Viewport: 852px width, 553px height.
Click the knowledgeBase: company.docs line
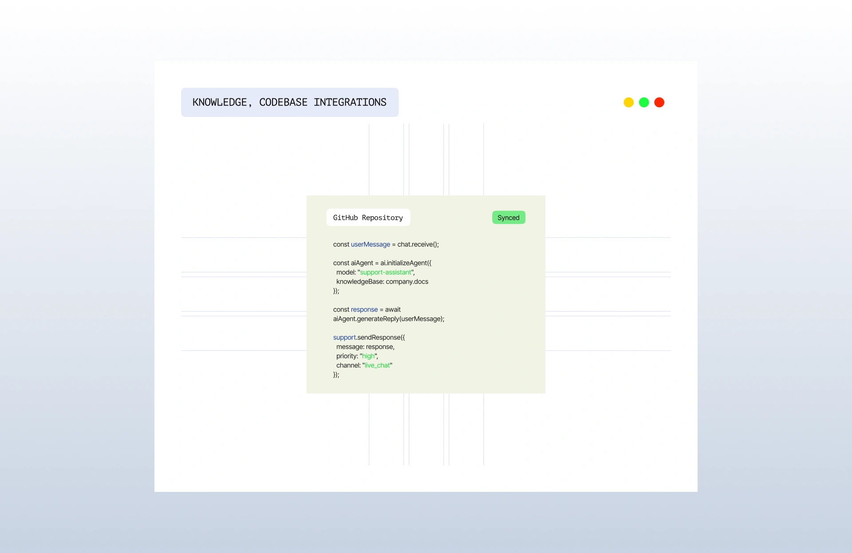click(x=382, y=281)
